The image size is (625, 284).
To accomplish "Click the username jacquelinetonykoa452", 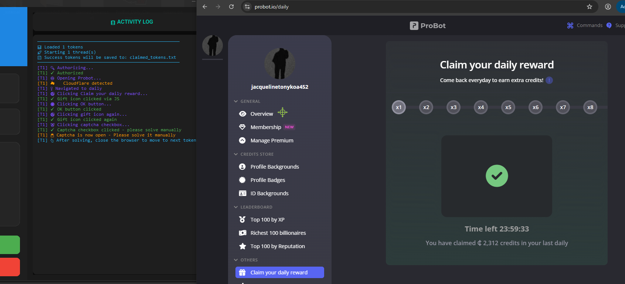I will point(280,87).
